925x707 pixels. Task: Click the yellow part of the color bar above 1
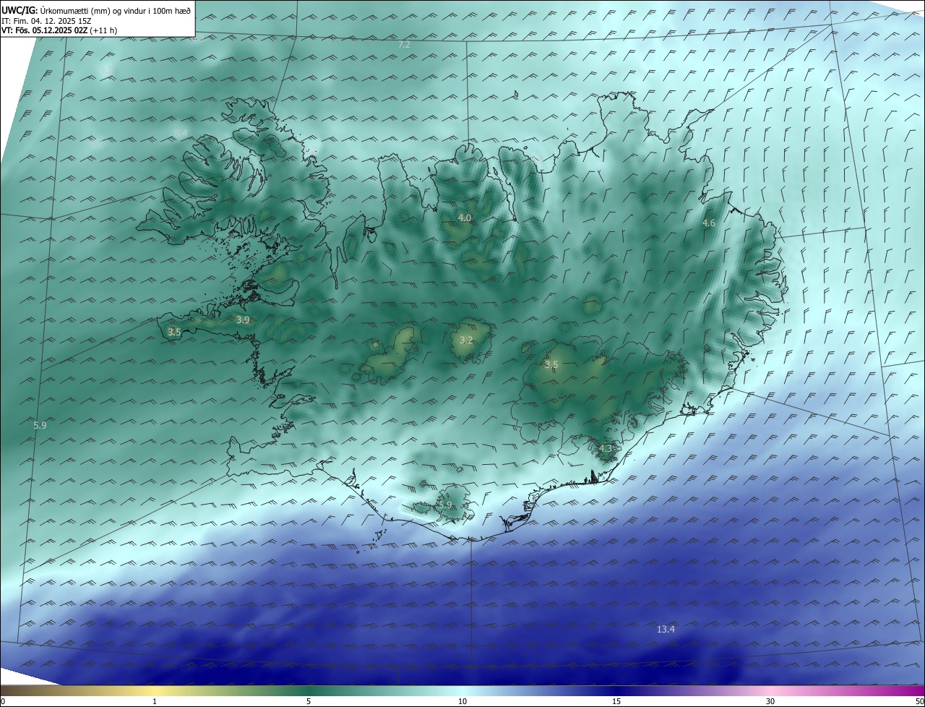[x=155, y=690]
